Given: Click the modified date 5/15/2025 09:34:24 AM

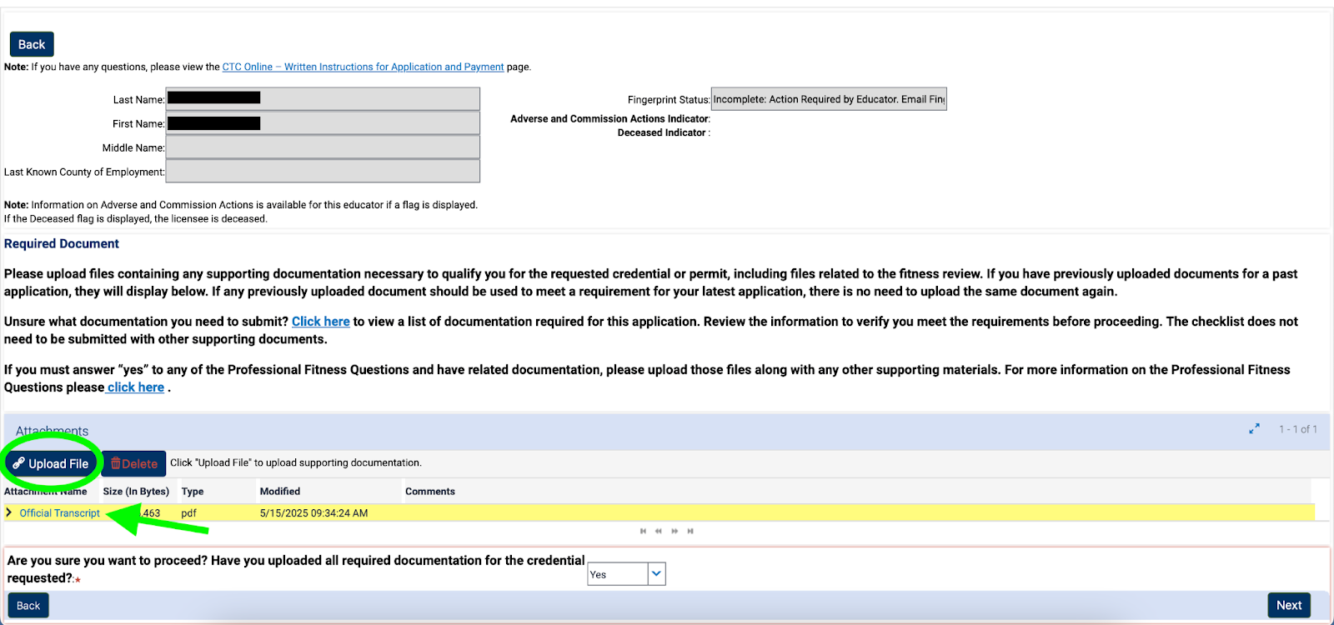Looking at the screenshot, I should [313, 513].
